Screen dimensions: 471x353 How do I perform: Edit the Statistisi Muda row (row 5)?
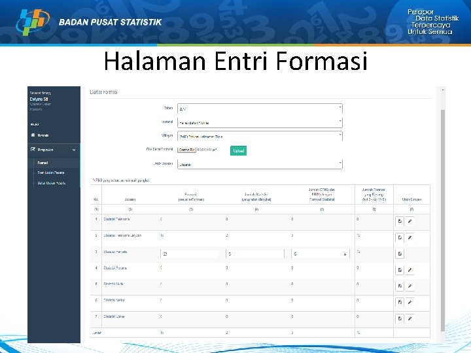pyautogui.click(x=410, y=286)
